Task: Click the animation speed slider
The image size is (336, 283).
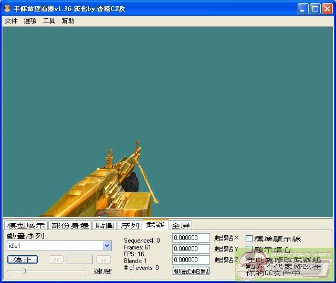Action: coord(47,271)
